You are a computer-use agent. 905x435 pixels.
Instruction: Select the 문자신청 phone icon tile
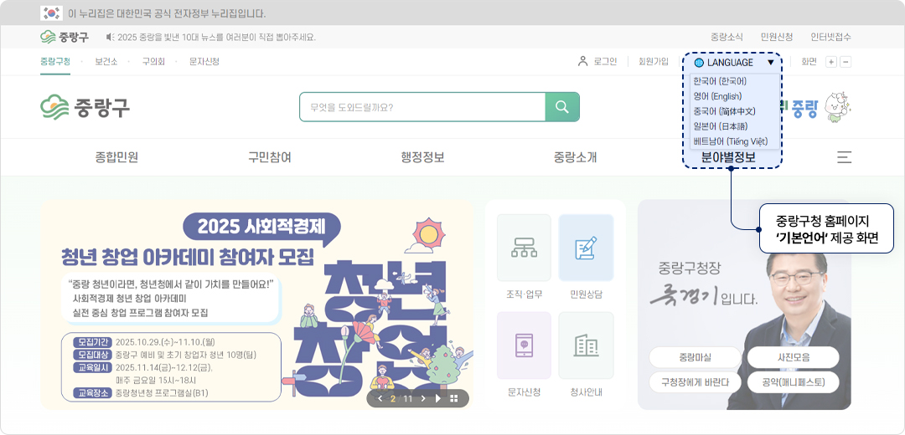524,346
